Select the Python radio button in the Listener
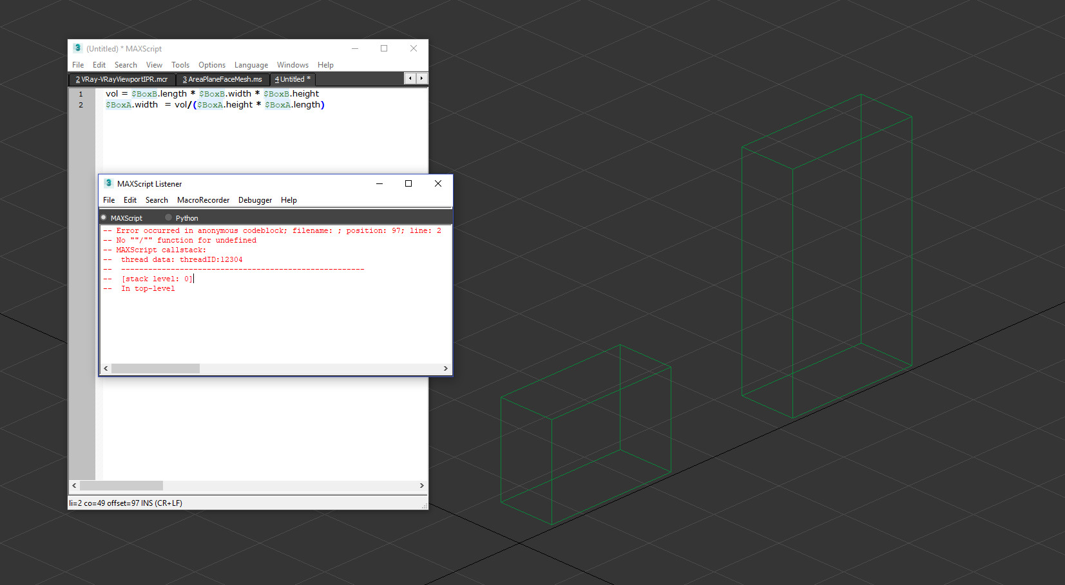This screenshot has width=1065, height=585. pos(168,218)
